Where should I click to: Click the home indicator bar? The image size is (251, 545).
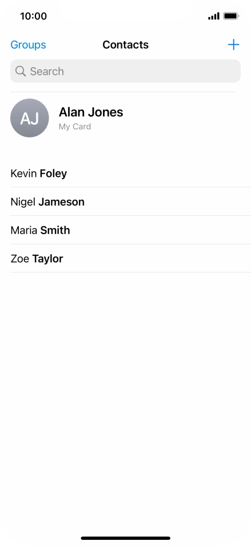126,538
